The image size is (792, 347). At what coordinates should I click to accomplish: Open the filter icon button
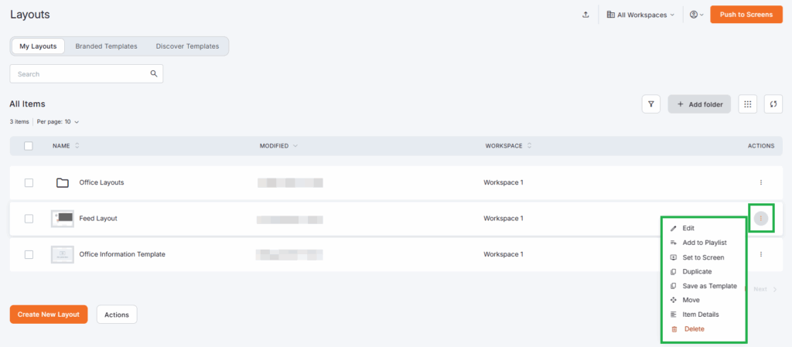(x=651, y=104)
